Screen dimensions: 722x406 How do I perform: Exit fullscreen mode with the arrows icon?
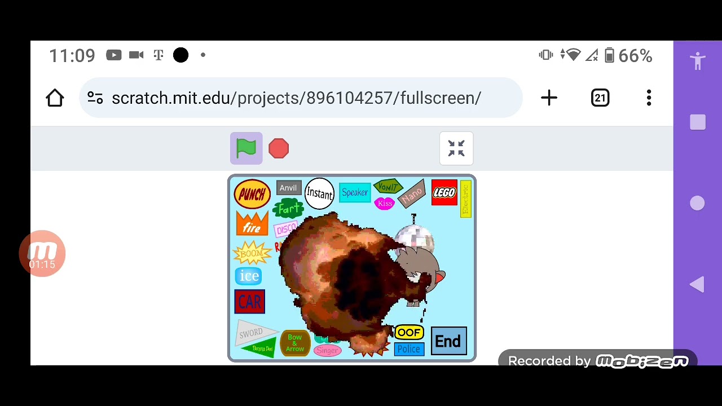click(x=456, y=148)
